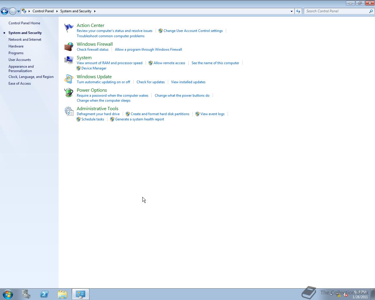
Task: Open the Windows Update icon
Action: 69,79
